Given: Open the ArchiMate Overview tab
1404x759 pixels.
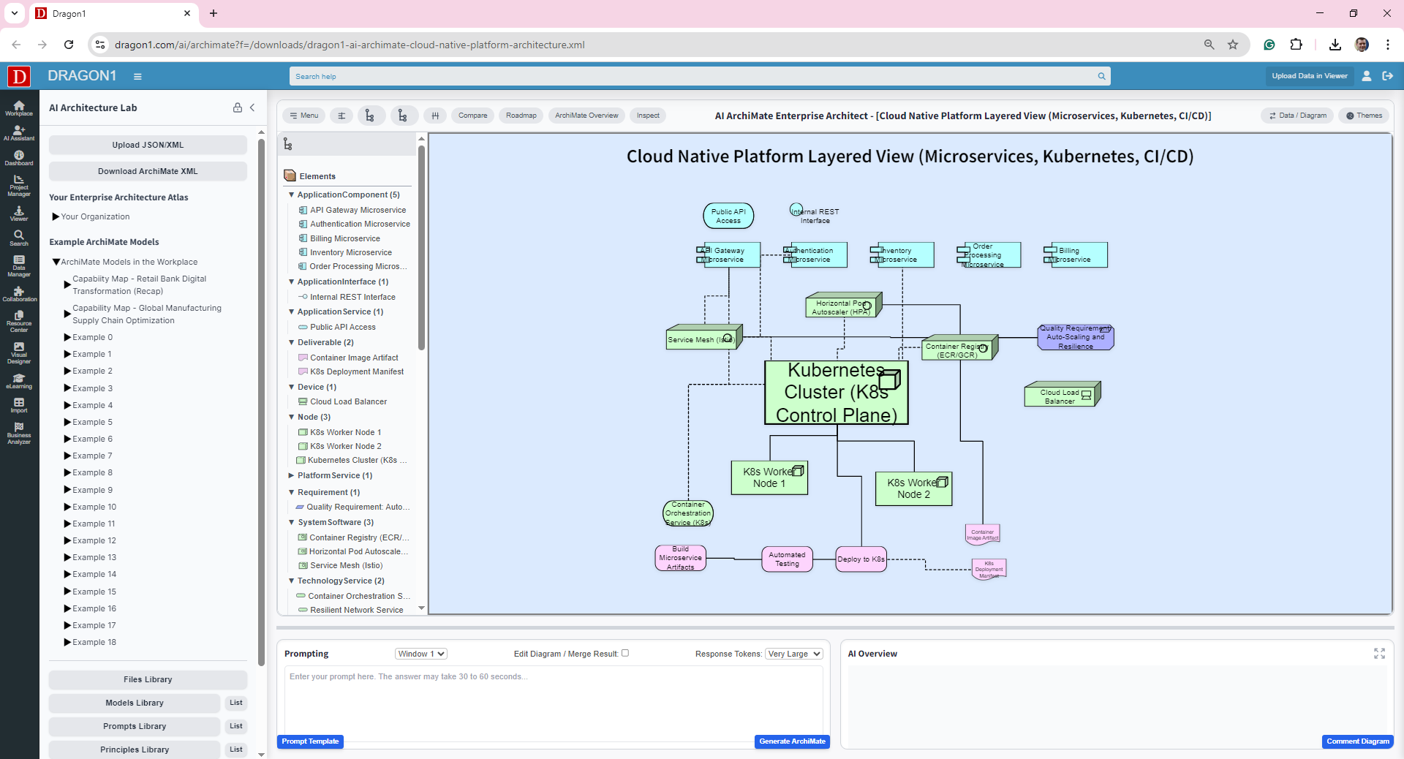Looking at the screenshot, I should [586, 116].
